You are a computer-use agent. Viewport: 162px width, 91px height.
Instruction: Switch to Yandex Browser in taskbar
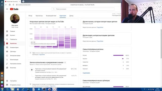point(55,89)
